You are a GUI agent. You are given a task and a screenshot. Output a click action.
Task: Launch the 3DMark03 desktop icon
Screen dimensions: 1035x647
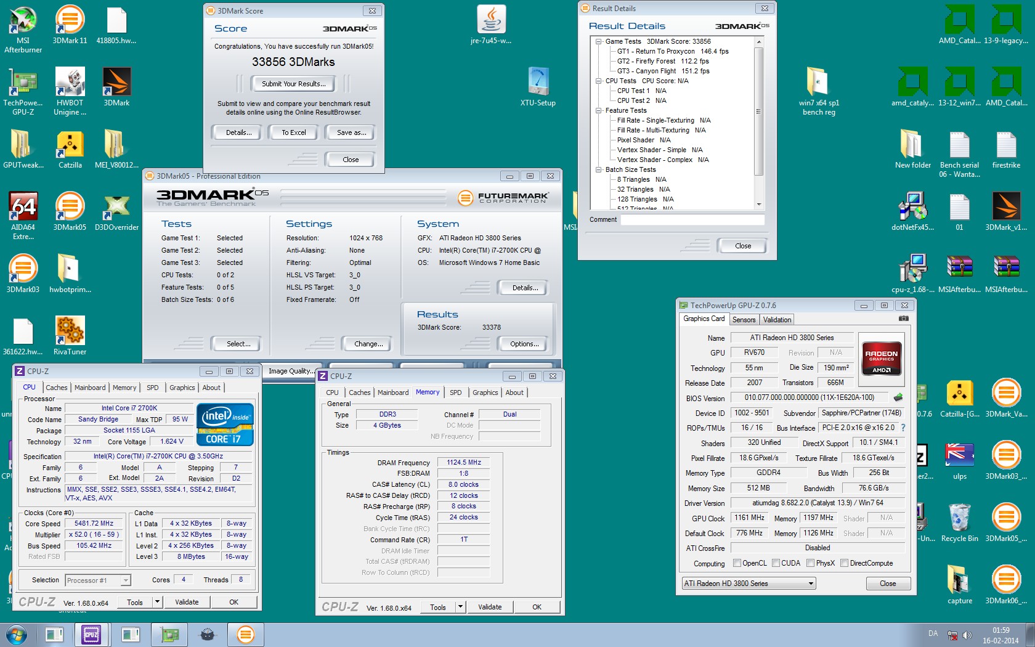23,274
